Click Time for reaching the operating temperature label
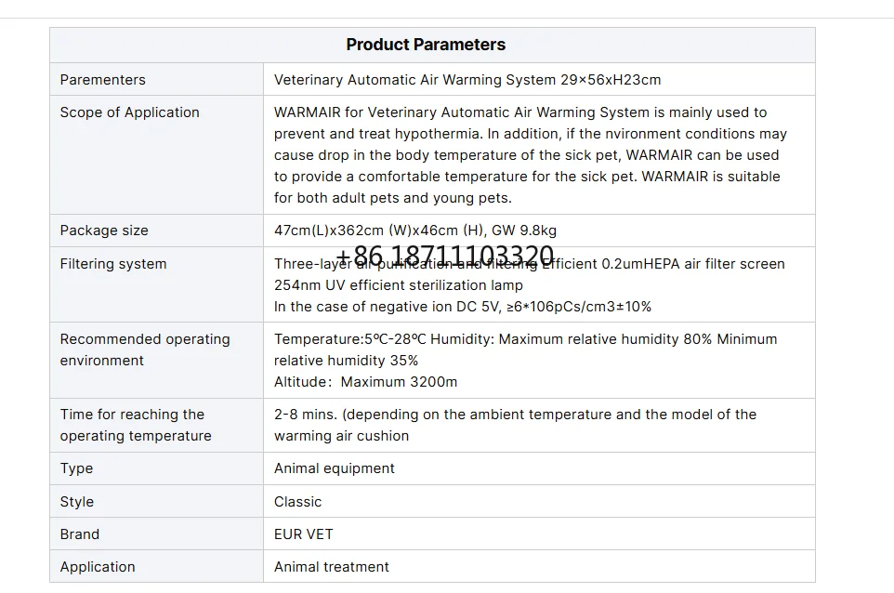Screen dimensions: 894x593 coord(136,425)
